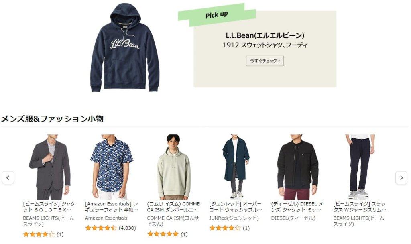This screenshot has width=411, height=244.
Task: Open the L.L.Bean navy hoodie image
Action: coord(125,48)
